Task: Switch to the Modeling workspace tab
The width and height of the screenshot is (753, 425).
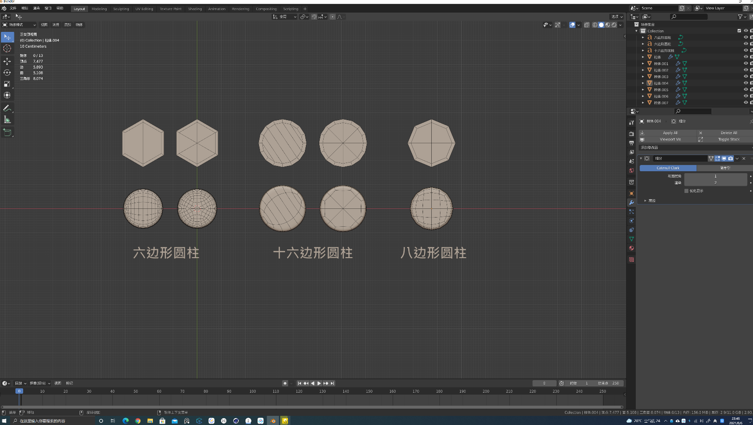Action: tap(99, 9)
